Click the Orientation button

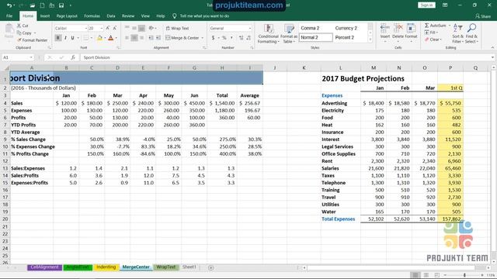pos(151,28)
